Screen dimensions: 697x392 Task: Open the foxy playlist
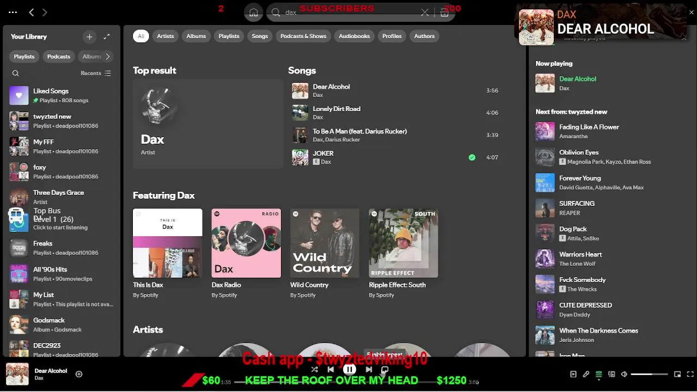click(62, 171)
